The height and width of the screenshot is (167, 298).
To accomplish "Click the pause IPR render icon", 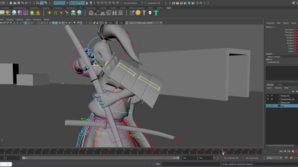I will coord(201,3).
